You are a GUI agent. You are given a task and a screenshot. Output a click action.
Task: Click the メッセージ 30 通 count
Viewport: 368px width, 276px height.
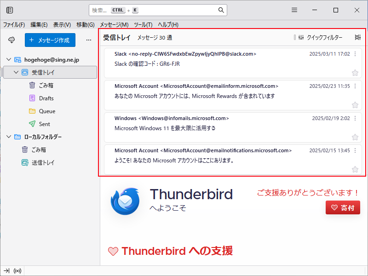(x=155, y=38)
